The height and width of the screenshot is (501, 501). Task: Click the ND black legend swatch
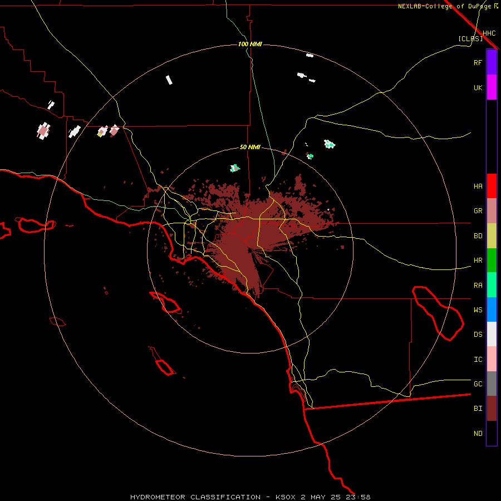click(x=492, y=433)
